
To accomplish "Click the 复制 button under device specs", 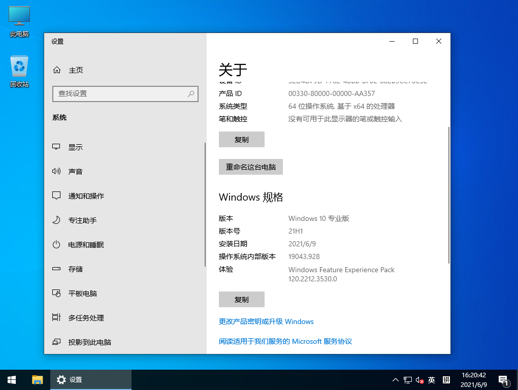I will (x=242, y=139).
